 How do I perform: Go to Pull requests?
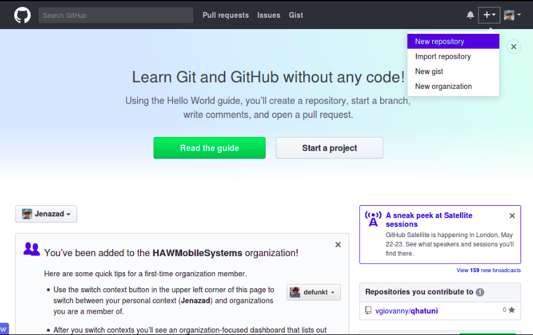[x=226, y=15]
